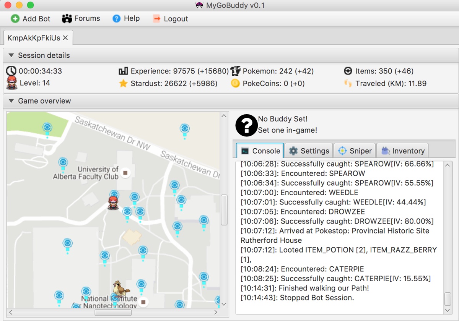This screenshot has height=321, width=459.
Task: Click the University of Alberta Faculty Club marker
Action: (x=125, y=173)
